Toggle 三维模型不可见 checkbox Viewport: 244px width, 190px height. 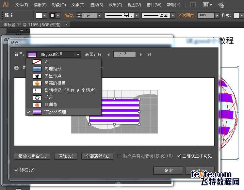[179, 156]
